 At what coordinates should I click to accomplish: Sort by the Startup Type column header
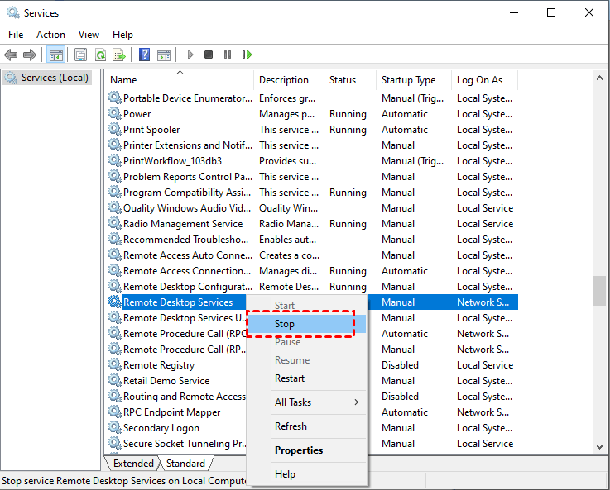coord(408,80)
